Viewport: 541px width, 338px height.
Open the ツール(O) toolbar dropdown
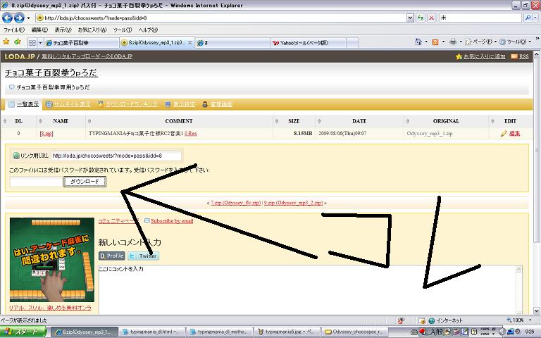tap(518, 42)
